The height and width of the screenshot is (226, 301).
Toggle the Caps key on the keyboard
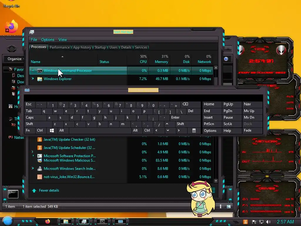tap(35, 117)
